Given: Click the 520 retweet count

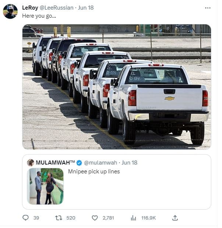Looking at the screenshot, I should (71, 218).
